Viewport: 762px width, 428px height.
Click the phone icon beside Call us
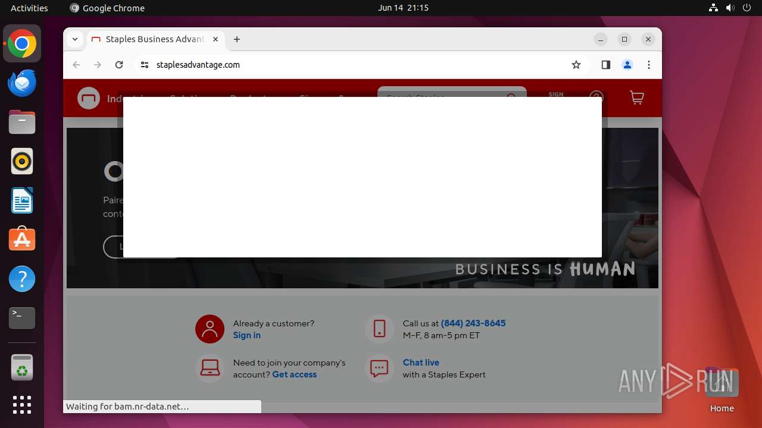(x=379, y=329)
